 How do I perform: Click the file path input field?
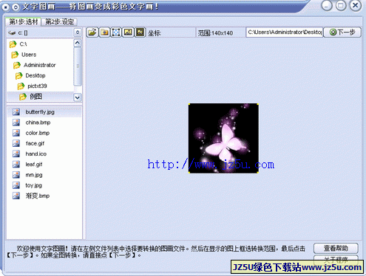pyautogui.click(x=285, y=32)
